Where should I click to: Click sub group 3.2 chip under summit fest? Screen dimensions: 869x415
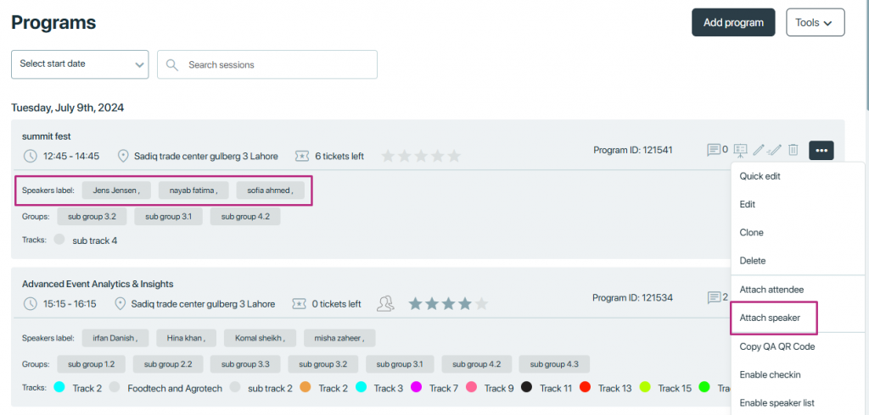pyautogui.click(x=92, y=216)
